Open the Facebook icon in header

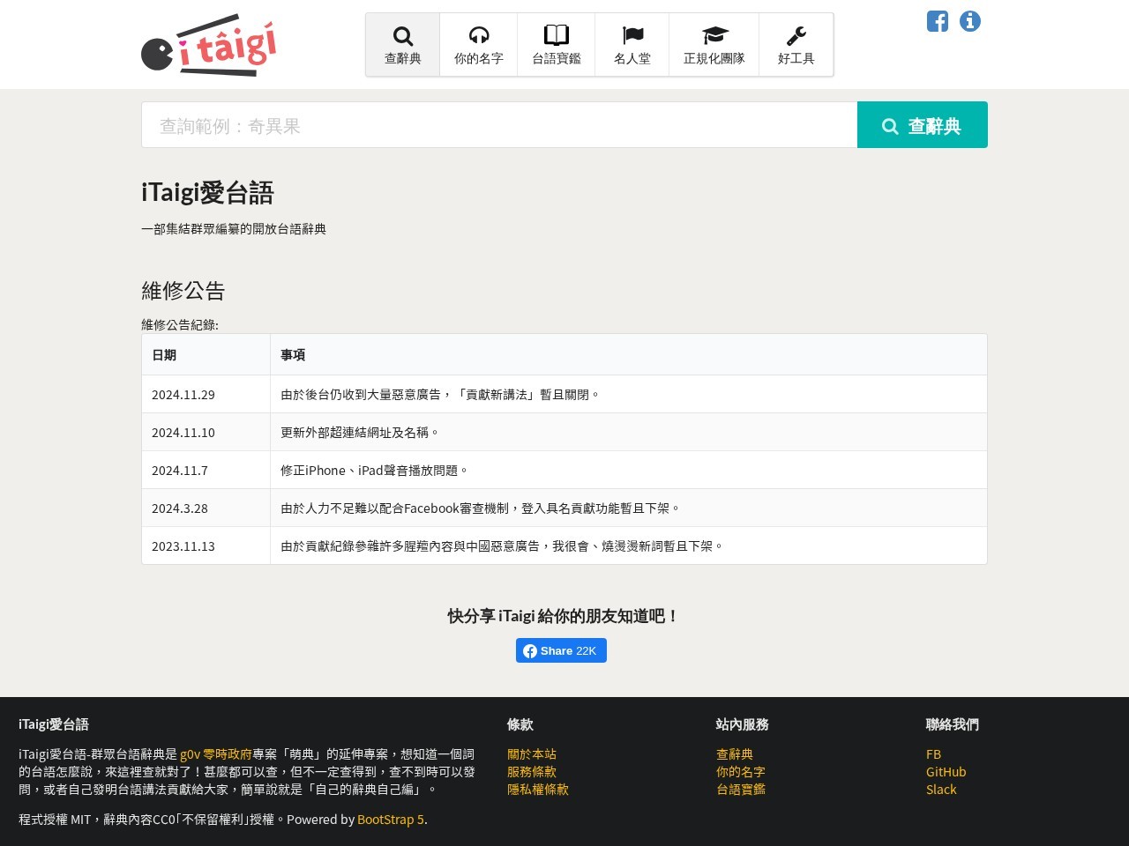point(938,21)
